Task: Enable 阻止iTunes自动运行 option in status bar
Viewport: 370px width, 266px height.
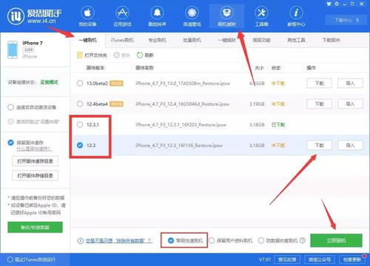Action: [x=10, y=259]
